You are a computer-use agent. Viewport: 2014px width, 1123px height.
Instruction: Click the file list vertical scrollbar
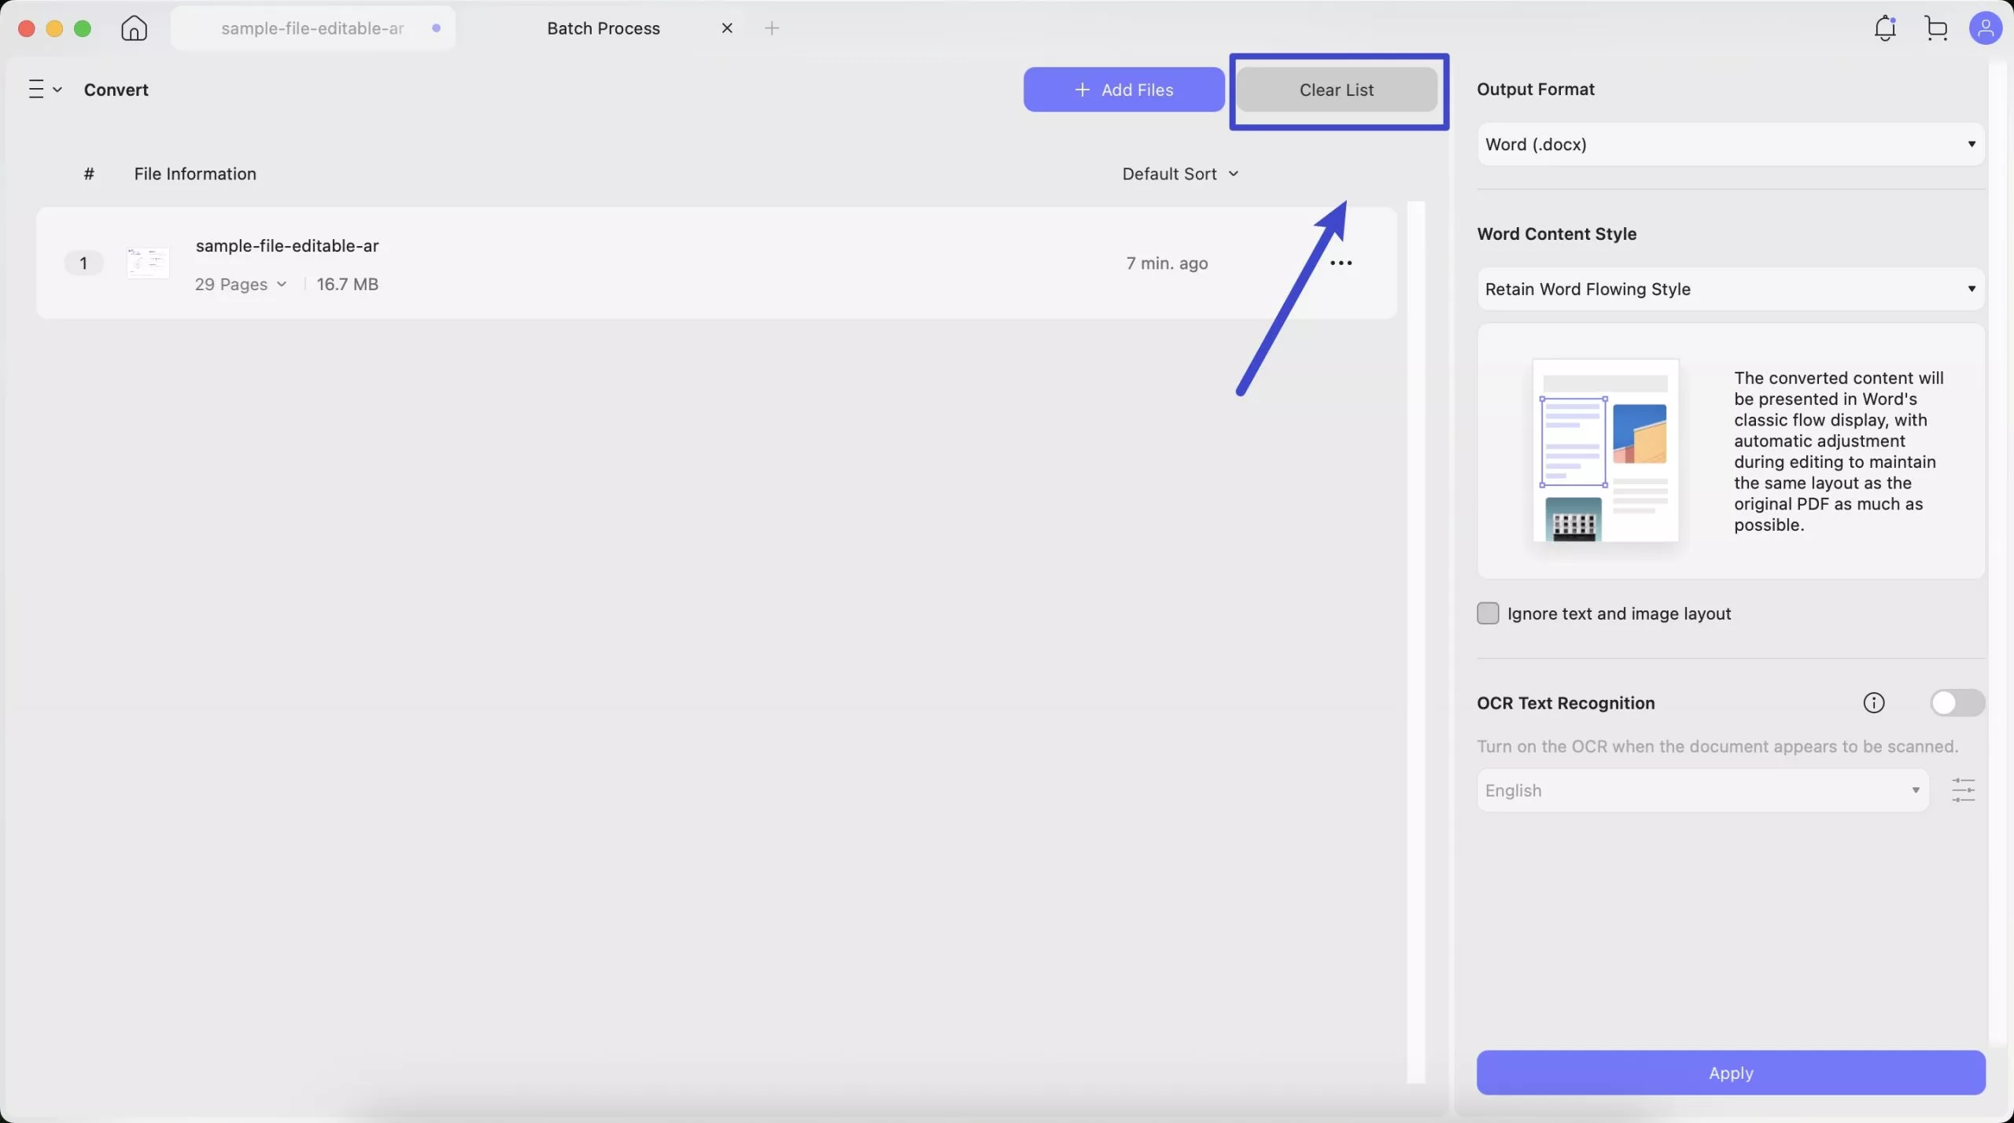coord(1416,642)
